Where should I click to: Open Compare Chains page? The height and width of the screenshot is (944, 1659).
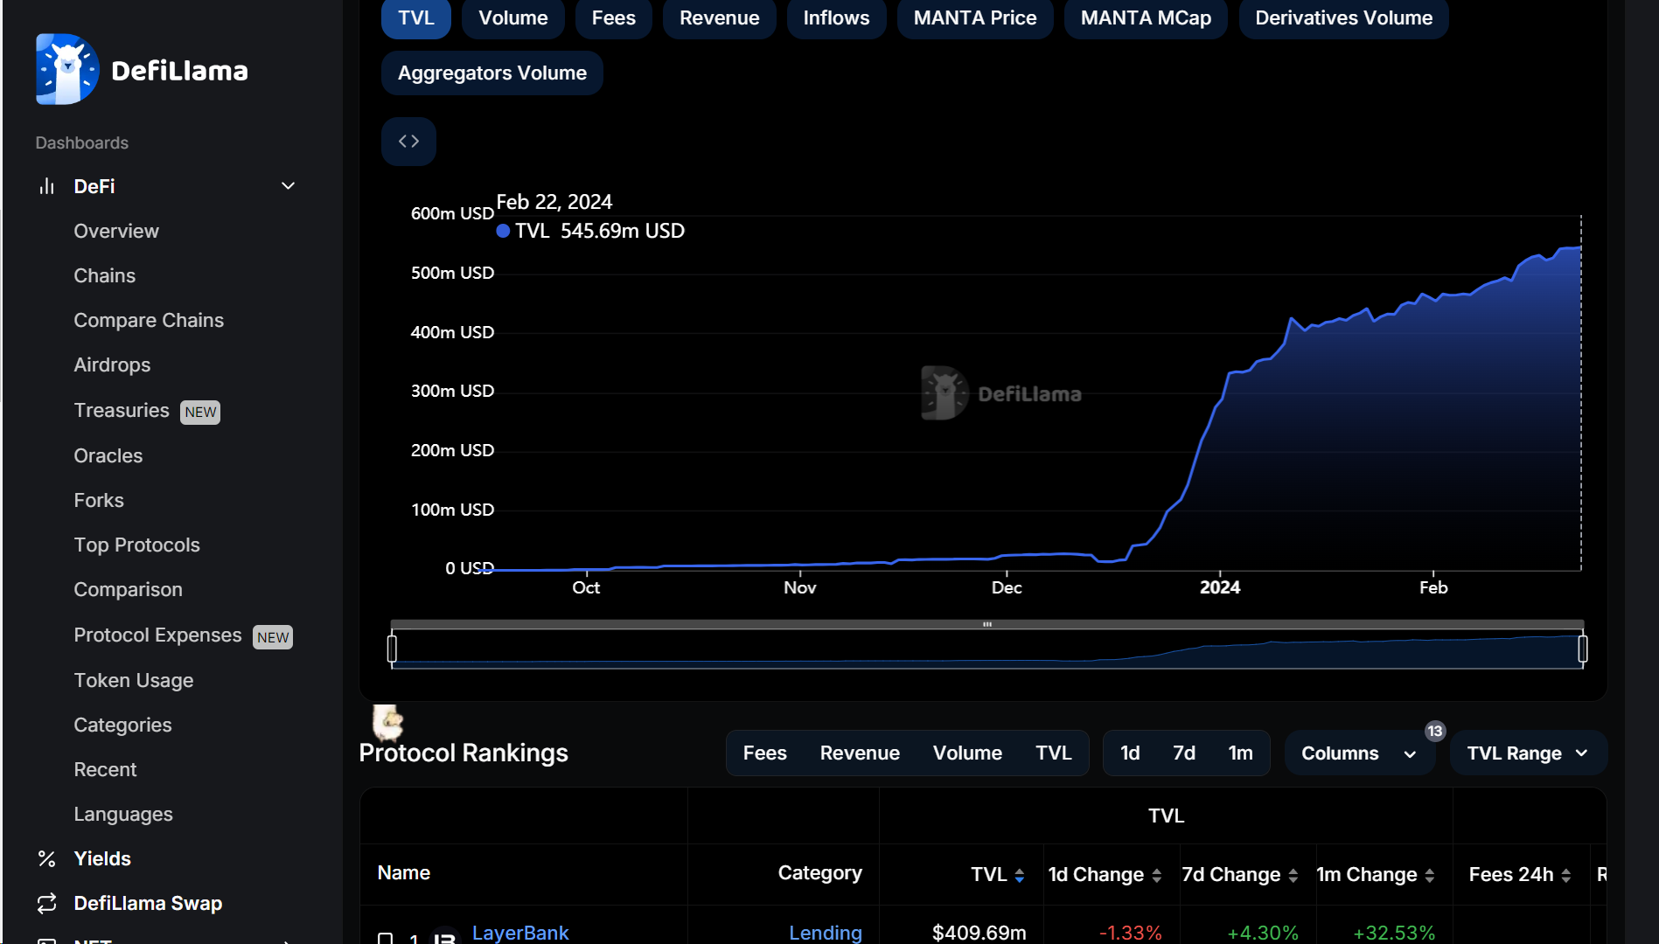click(x=149, y=320)
